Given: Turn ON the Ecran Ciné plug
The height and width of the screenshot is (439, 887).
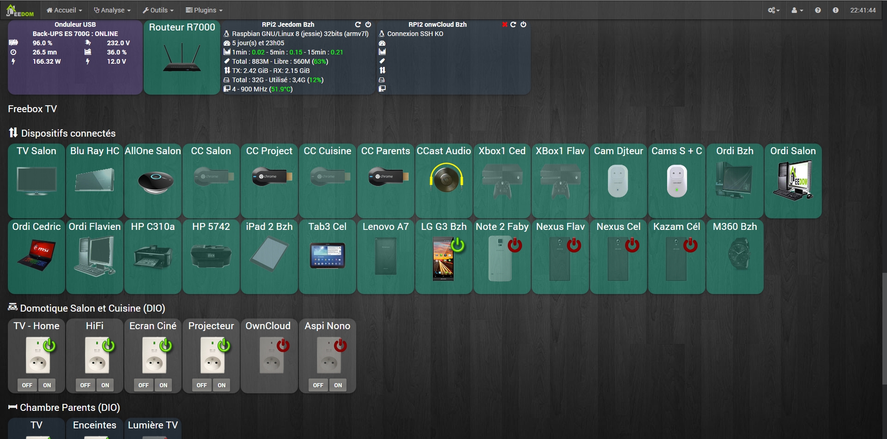Looking at the screenshot, I should (x=164, y=385).
